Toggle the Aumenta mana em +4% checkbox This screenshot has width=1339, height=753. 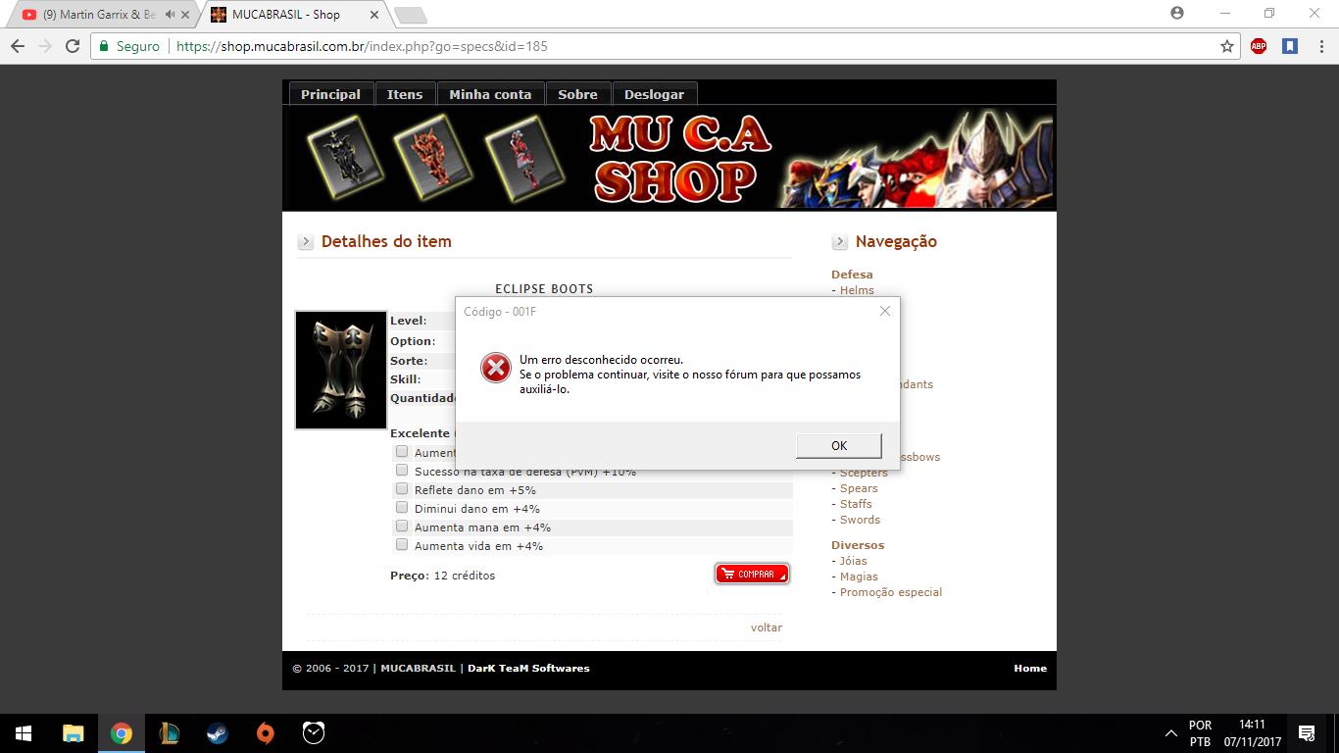click(402, 527)
